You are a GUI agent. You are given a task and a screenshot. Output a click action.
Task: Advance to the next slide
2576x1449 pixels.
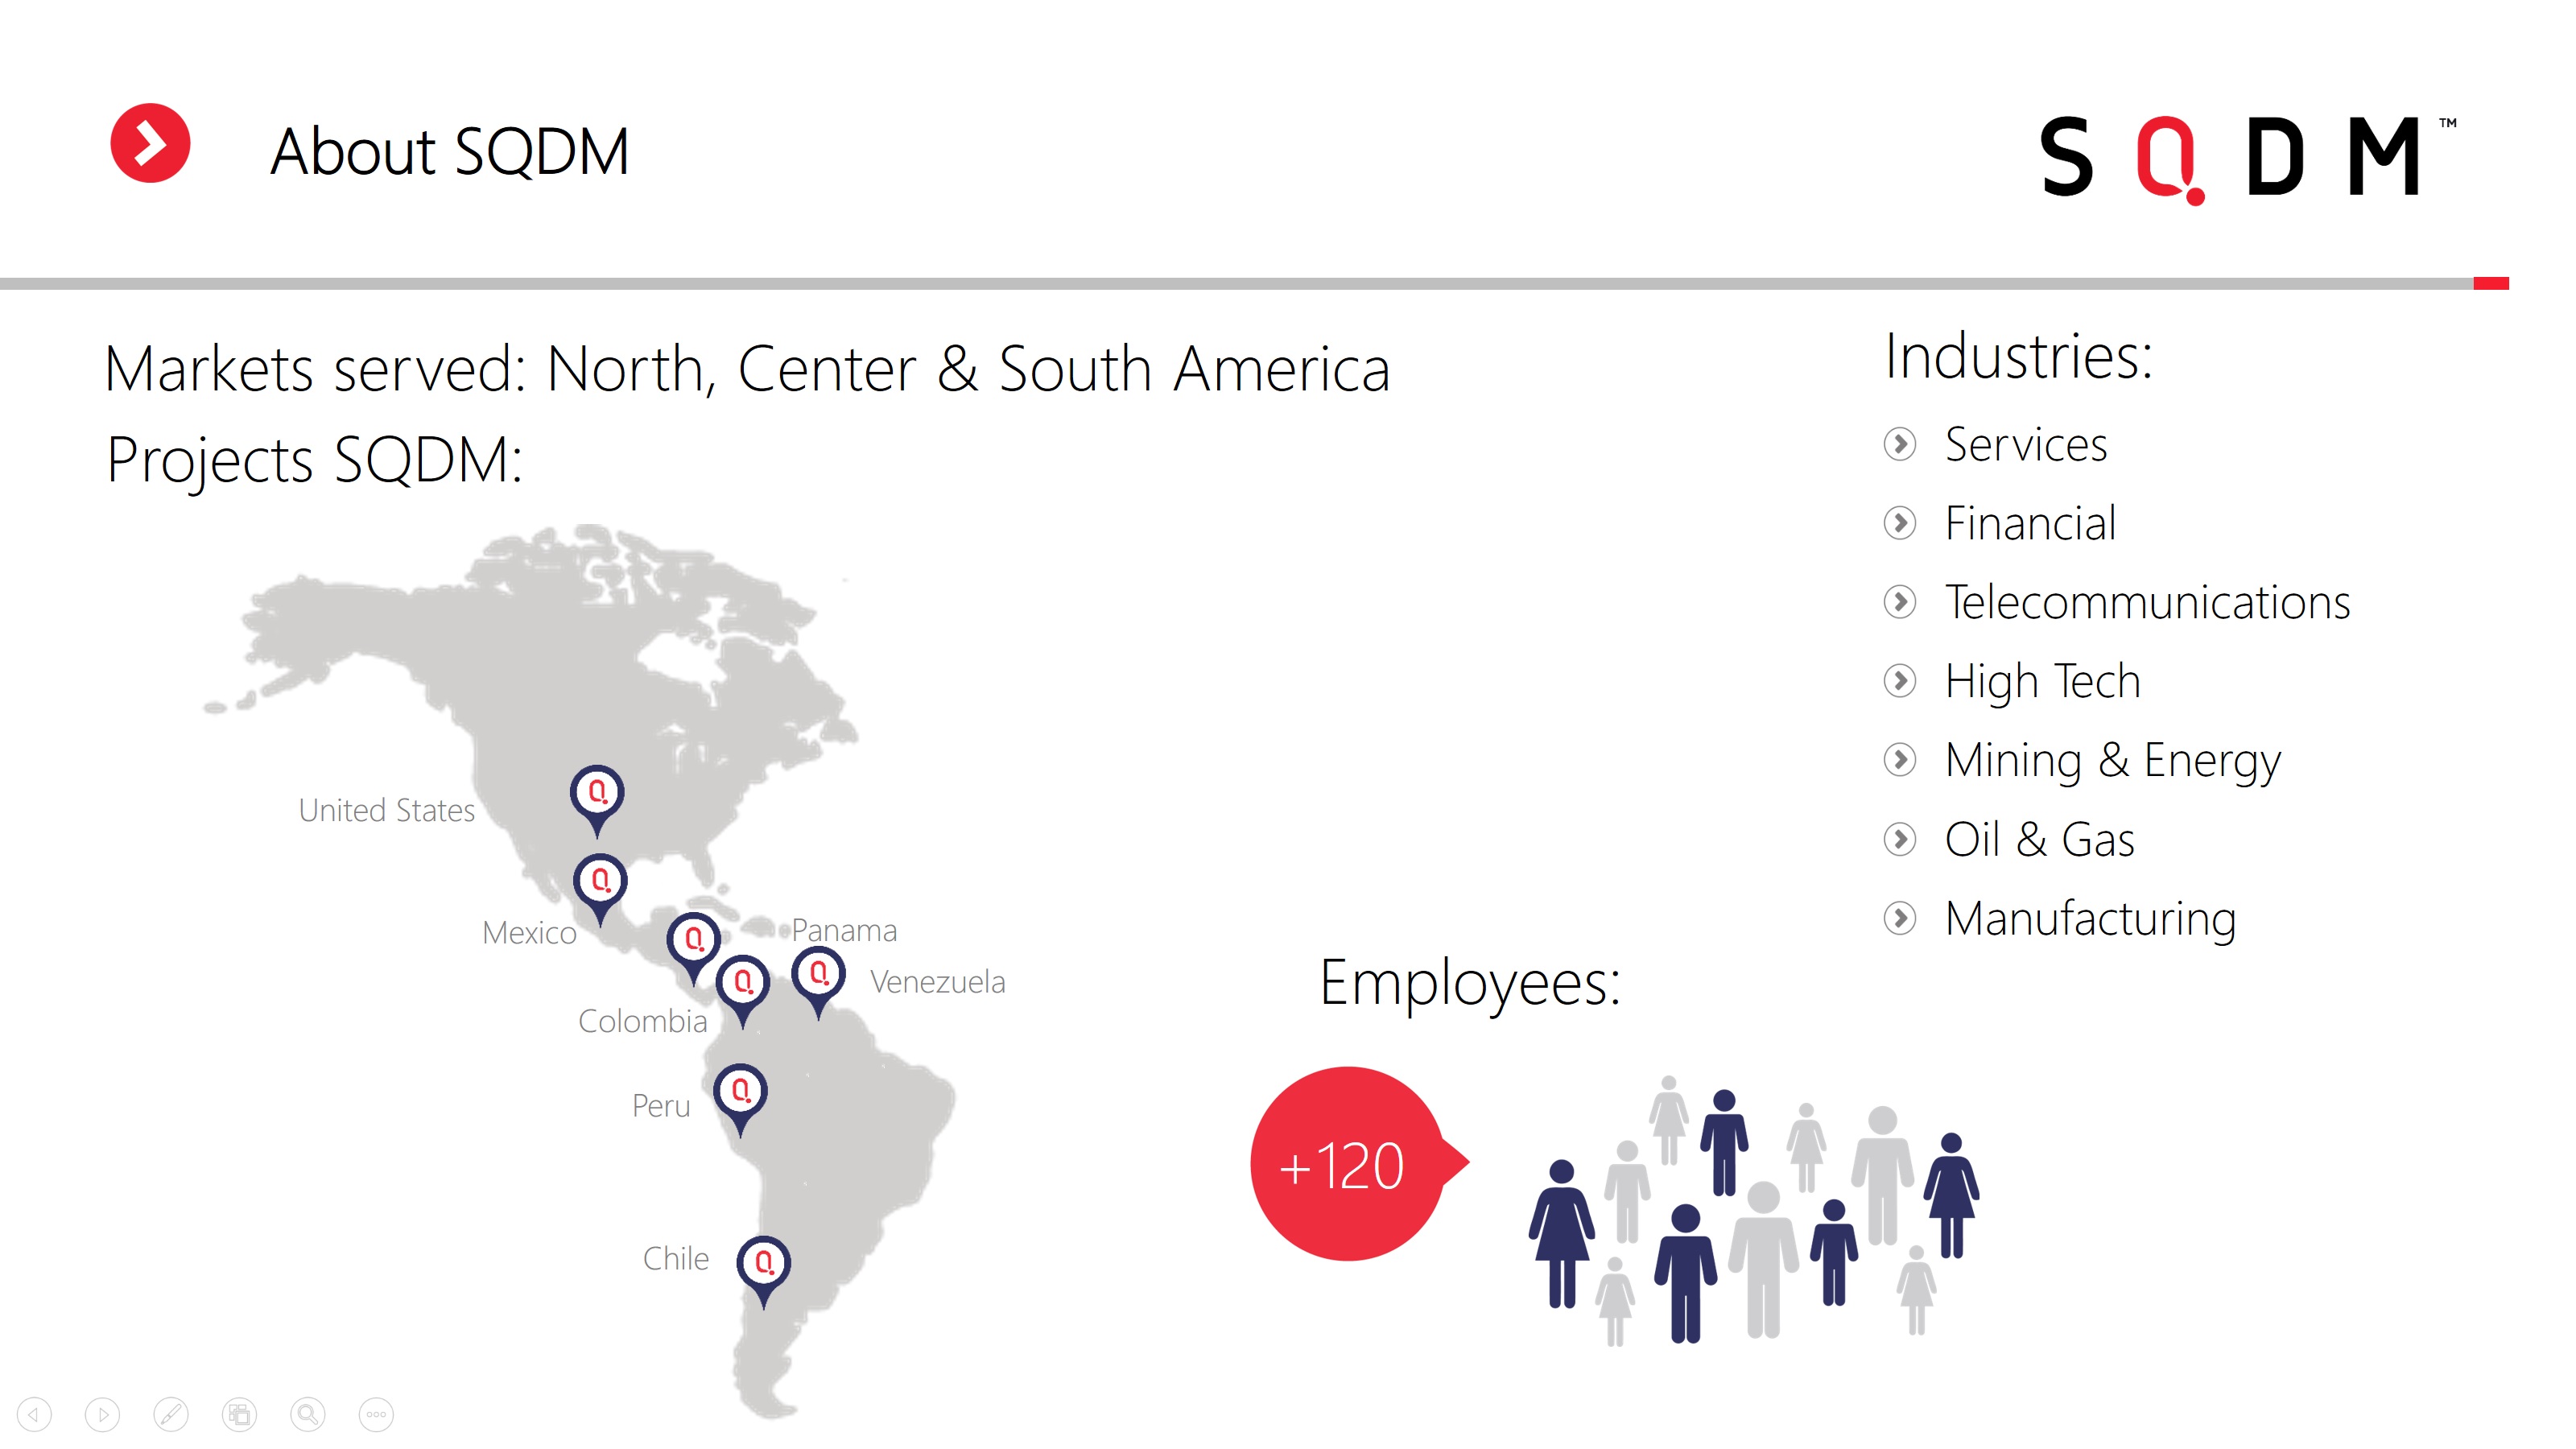click(x=102, y=1414)
